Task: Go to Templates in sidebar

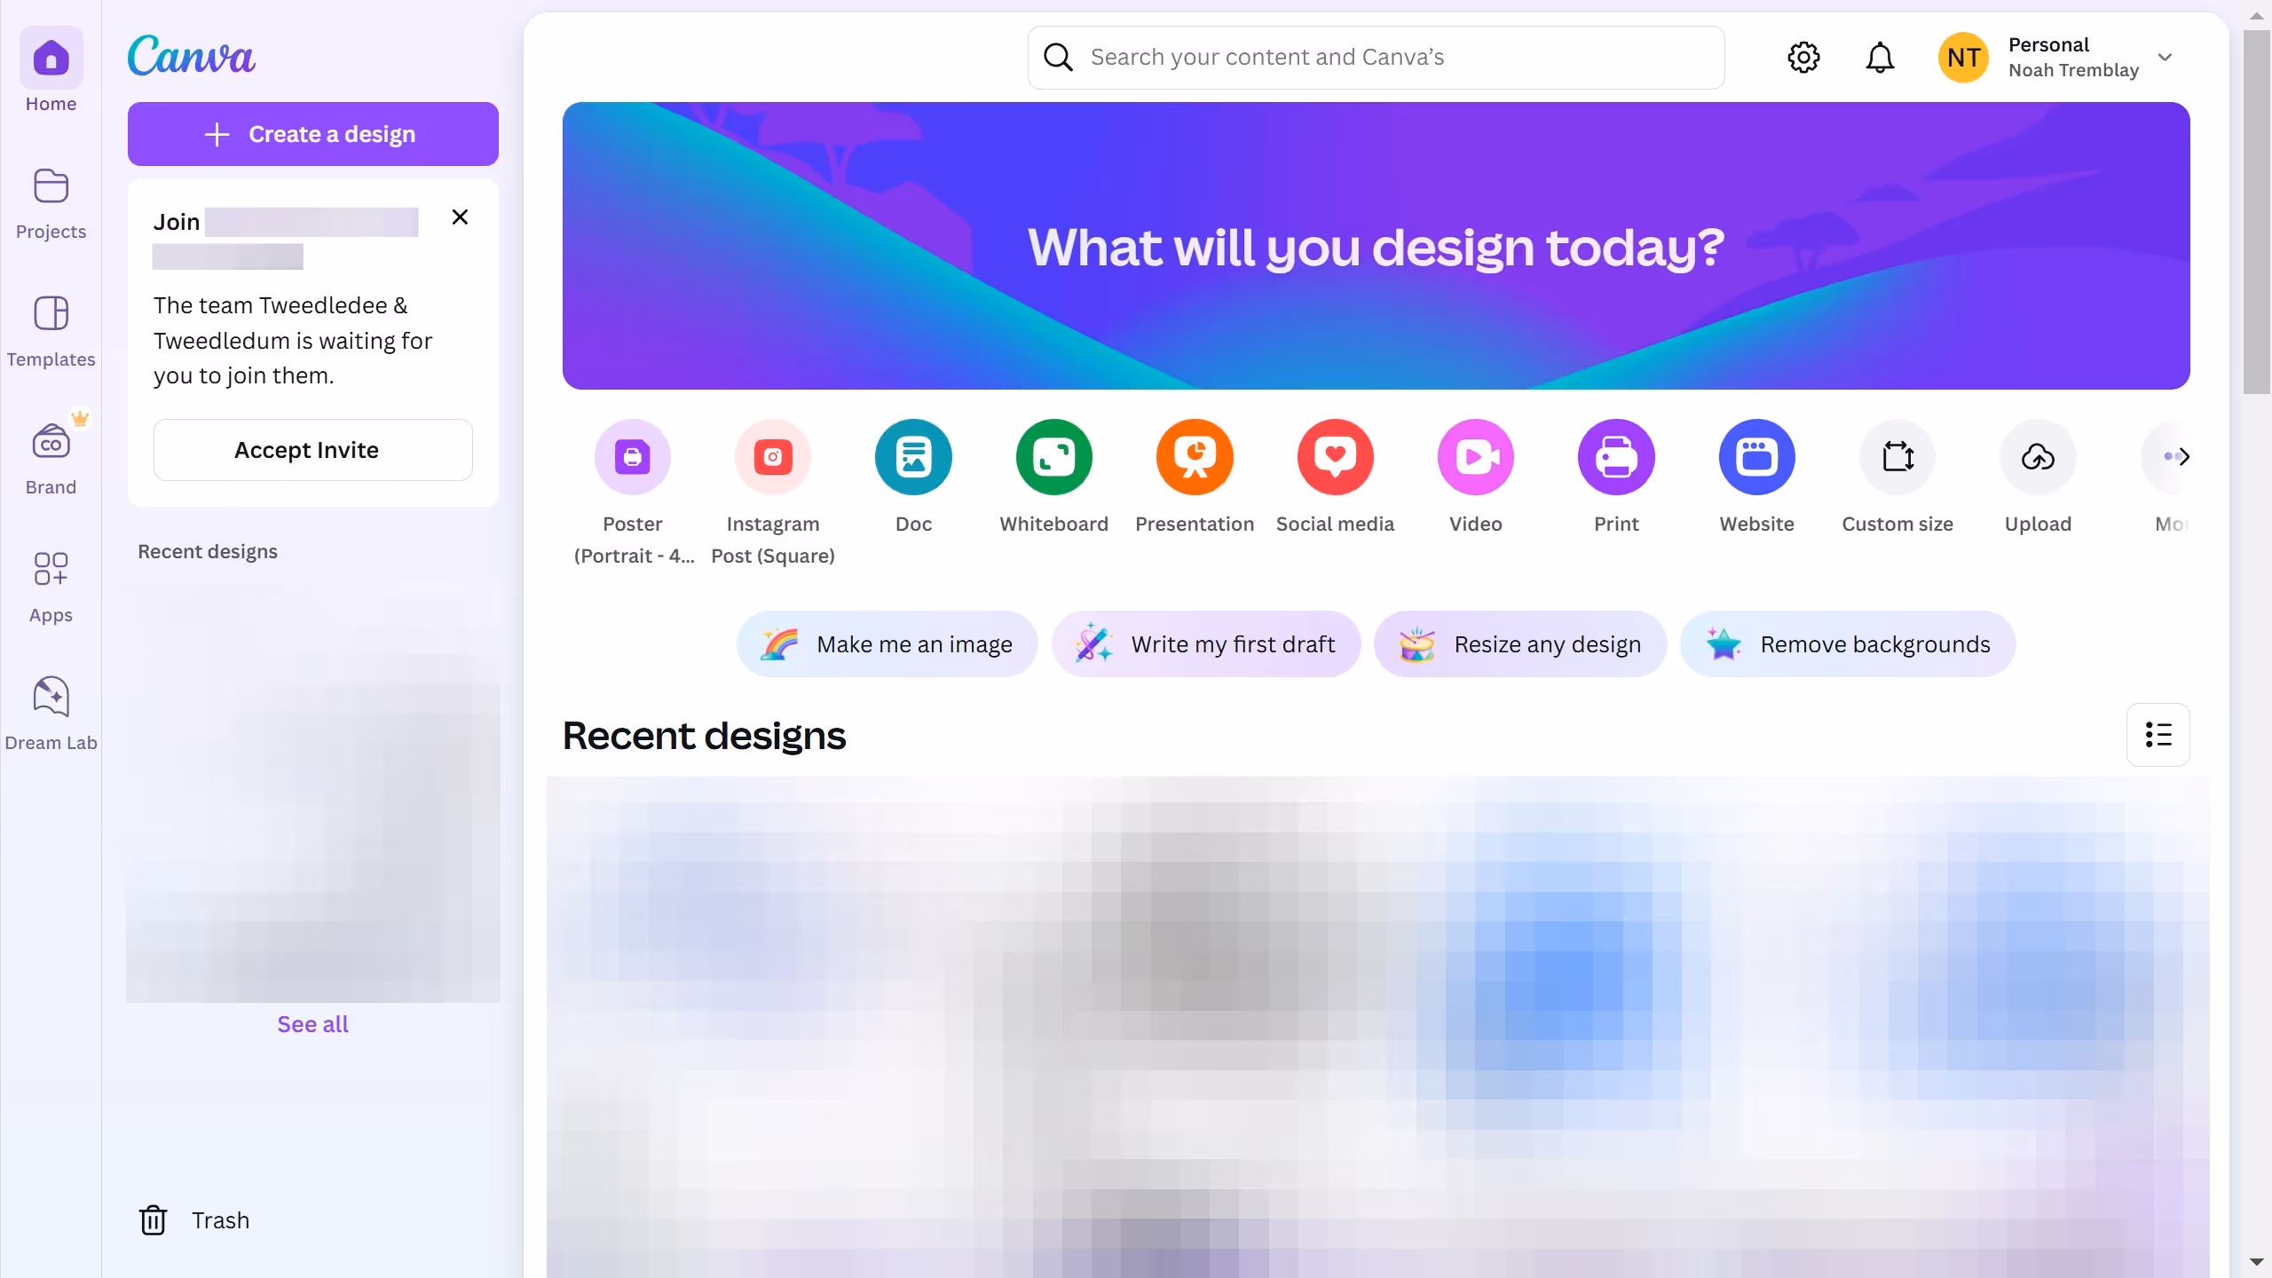Action: point(51,331)
